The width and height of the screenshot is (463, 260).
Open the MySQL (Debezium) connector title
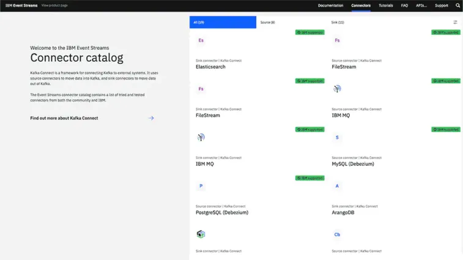(x=352, y=164)
